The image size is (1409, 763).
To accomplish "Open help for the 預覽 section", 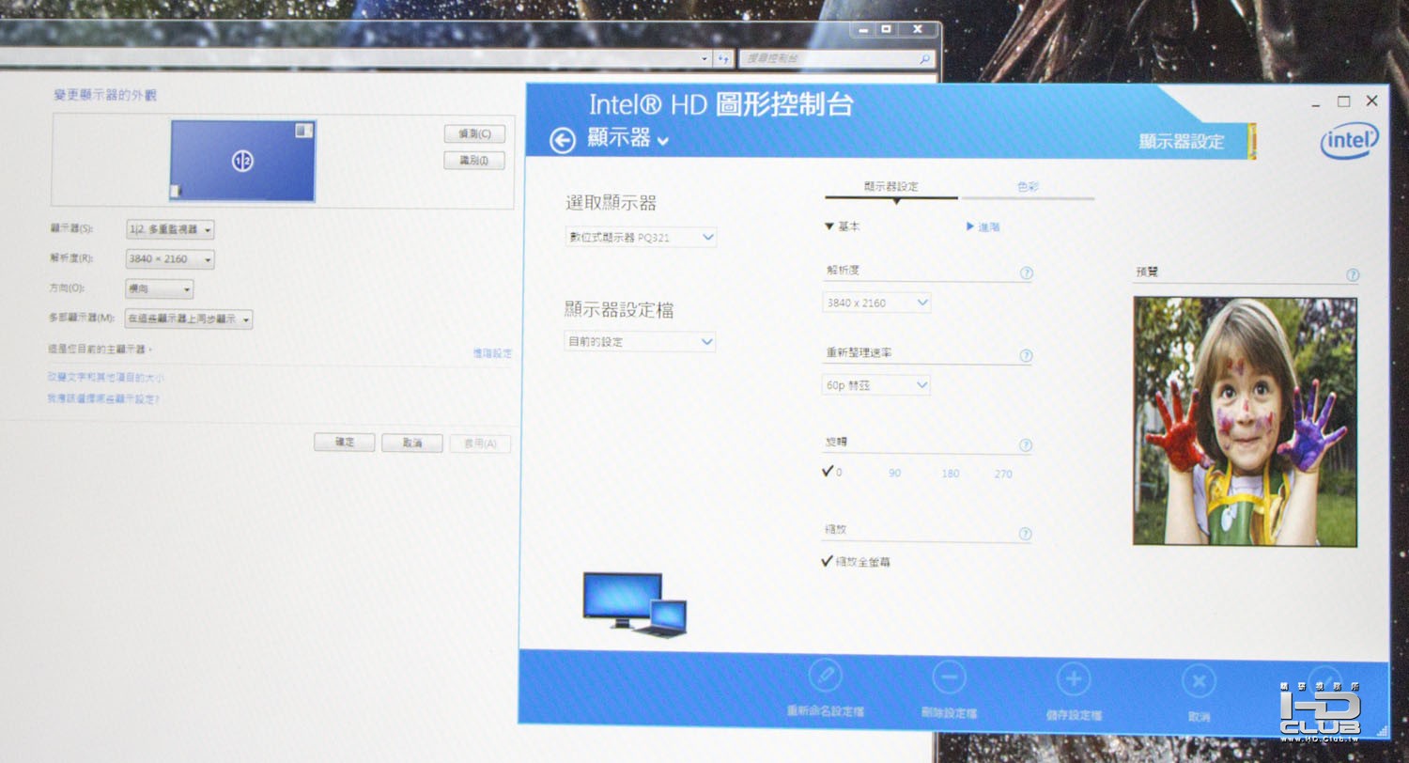I will pos(1352,275).
